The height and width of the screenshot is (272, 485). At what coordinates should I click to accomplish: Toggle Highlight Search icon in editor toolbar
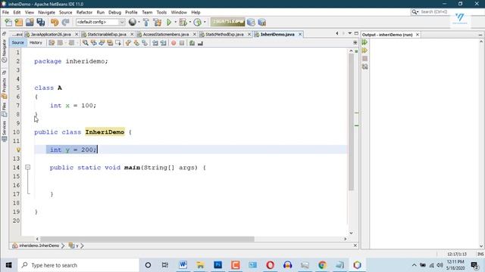[110, 43]
